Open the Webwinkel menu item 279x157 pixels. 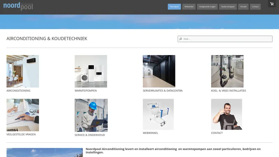pyautogui.click(x=189, y=7)
